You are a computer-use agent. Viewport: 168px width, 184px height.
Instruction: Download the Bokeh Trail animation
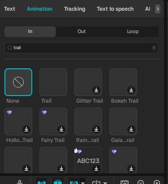point(131,90)
